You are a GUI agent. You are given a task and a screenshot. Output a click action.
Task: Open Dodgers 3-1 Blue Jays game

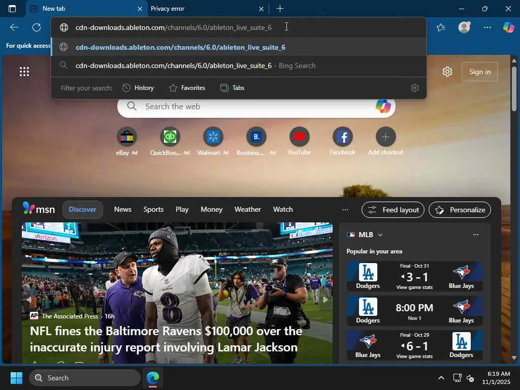click(414, 276)
